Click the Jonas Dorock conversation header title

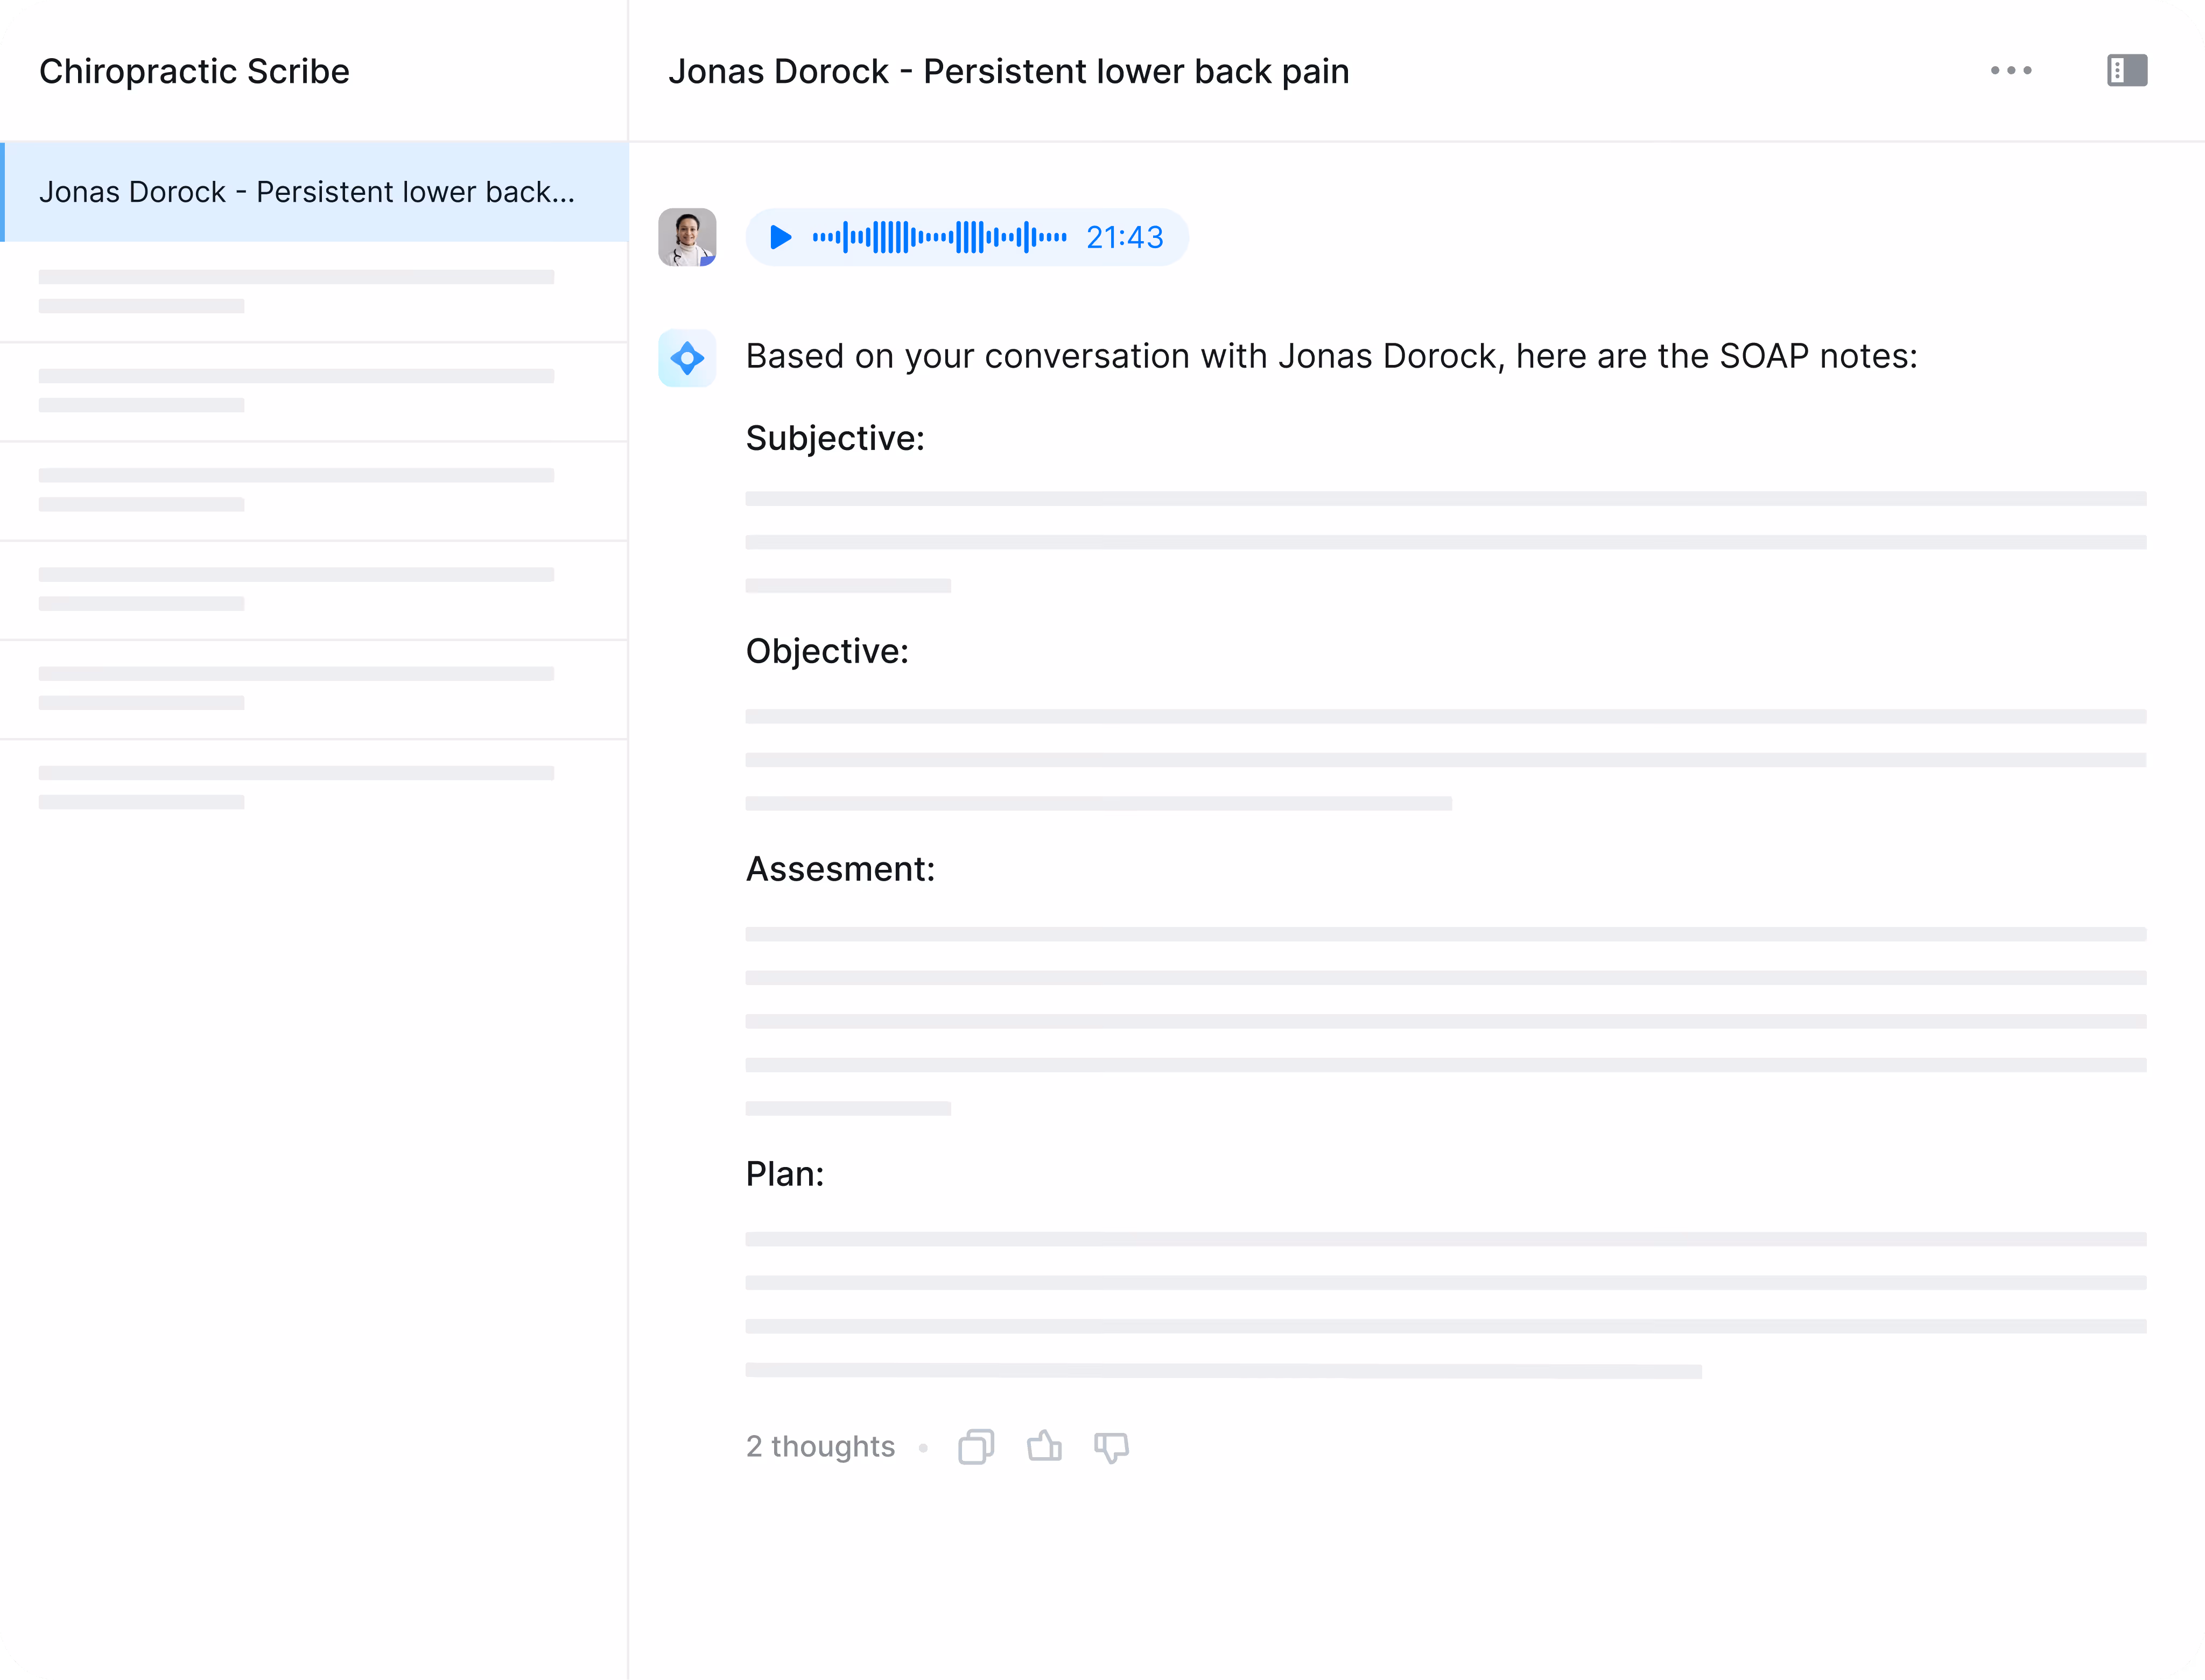point(1008,72)
